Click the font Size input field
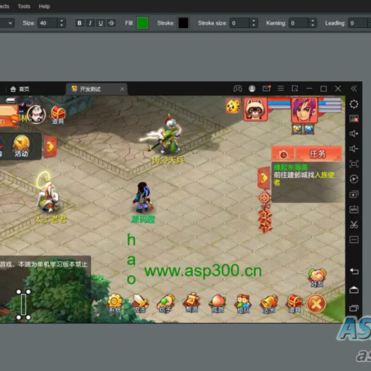Viewport: 371px width, 371px height. [47, 23]
